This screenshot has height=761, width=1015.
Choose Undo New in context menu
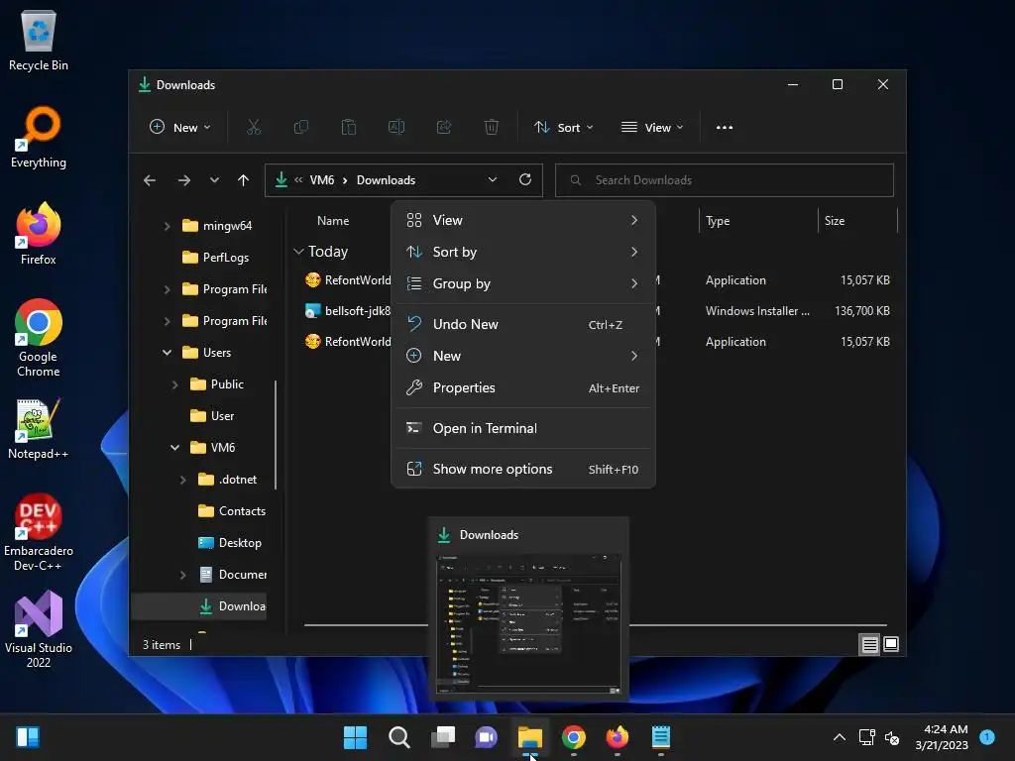click(523, 324)
